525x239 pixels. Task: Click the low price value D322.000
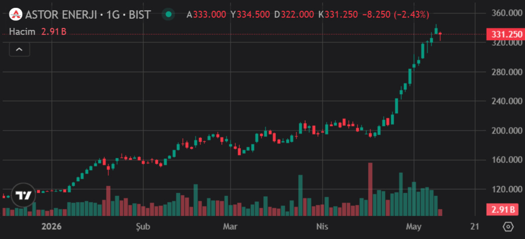[x=294, y=15]
